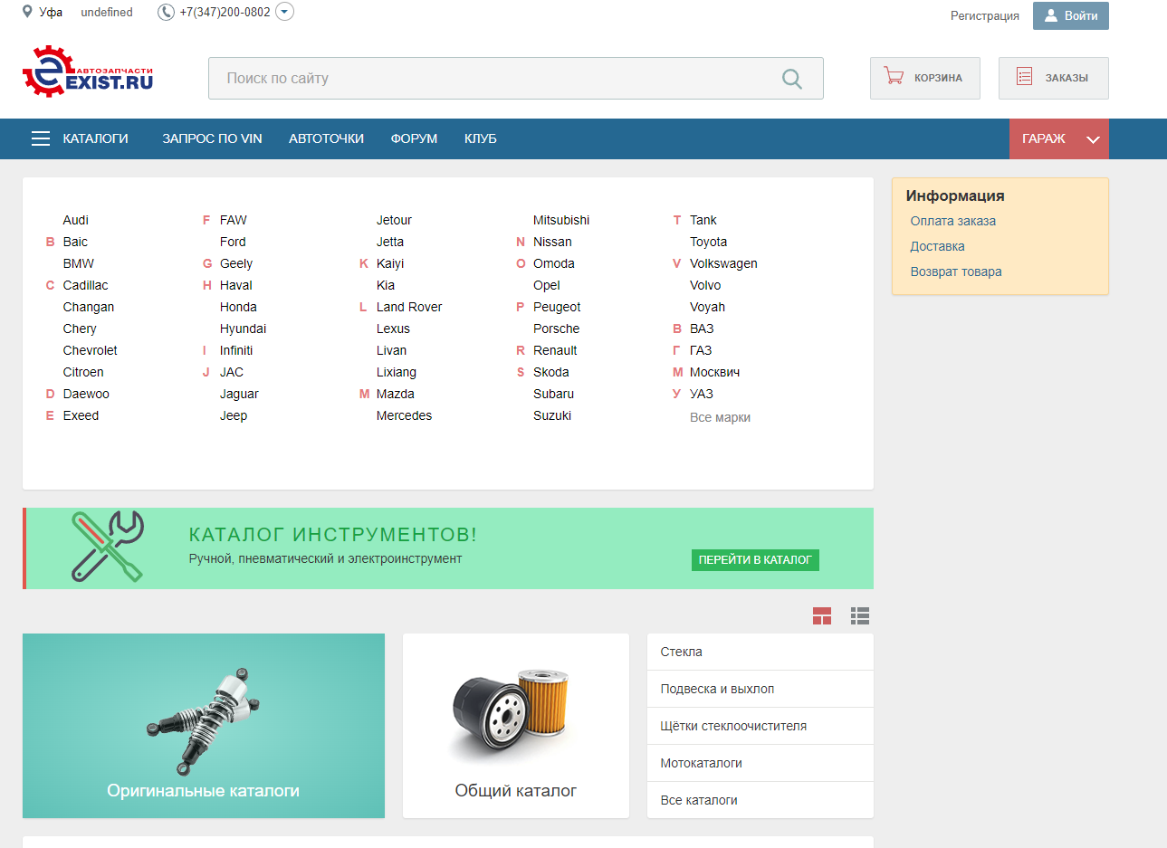Click Перейти в каталог button
This screenshot has width=1167, height=848.
click(755, 560)
